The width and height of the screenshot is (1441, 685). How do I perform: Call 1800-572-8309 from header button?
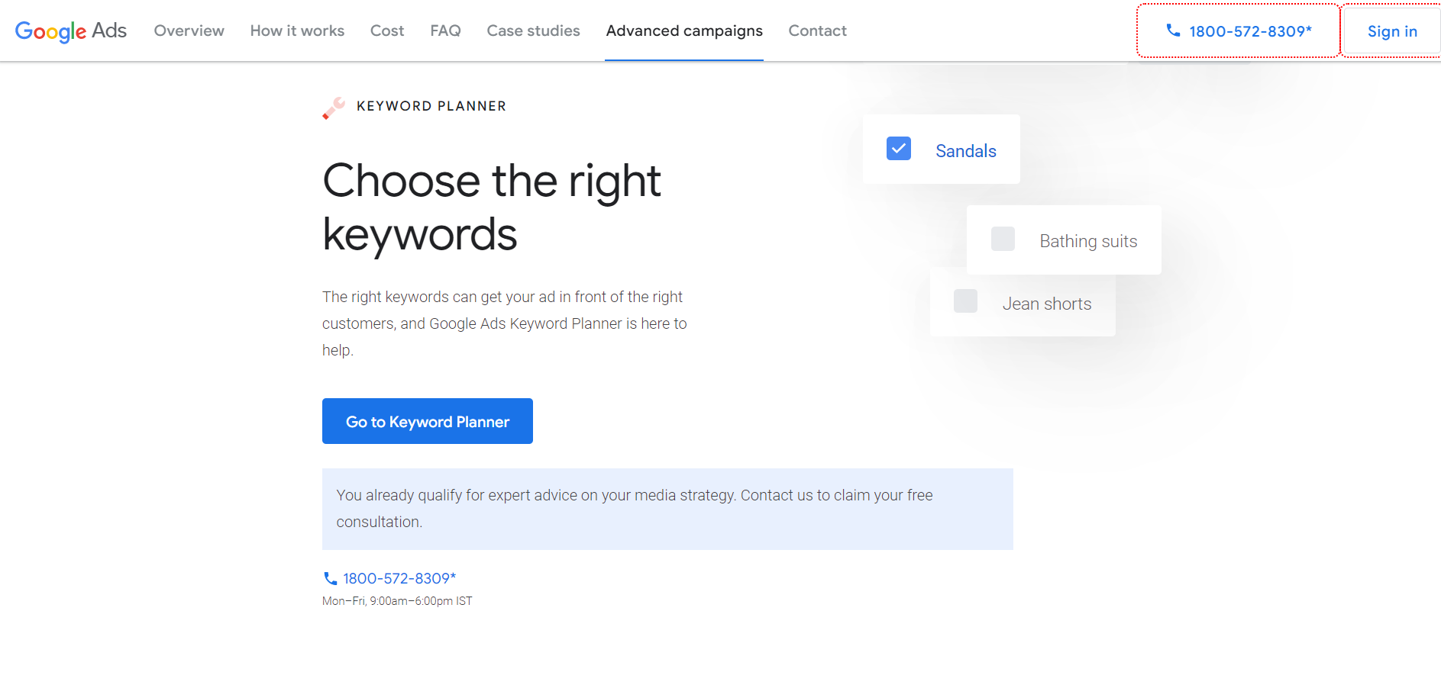pos(1239,31)
